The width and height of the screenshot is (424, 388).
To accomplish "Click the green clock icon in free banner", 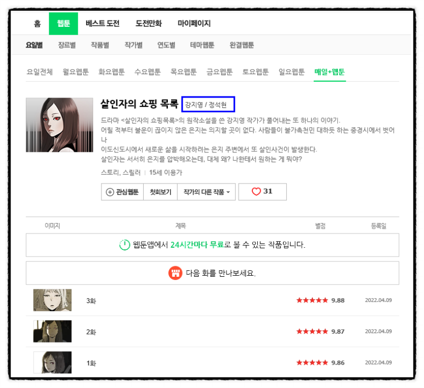I will pos(125,245).
